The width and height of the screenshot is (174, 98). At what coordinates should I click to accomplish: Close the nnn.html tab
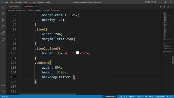[36, 7]
